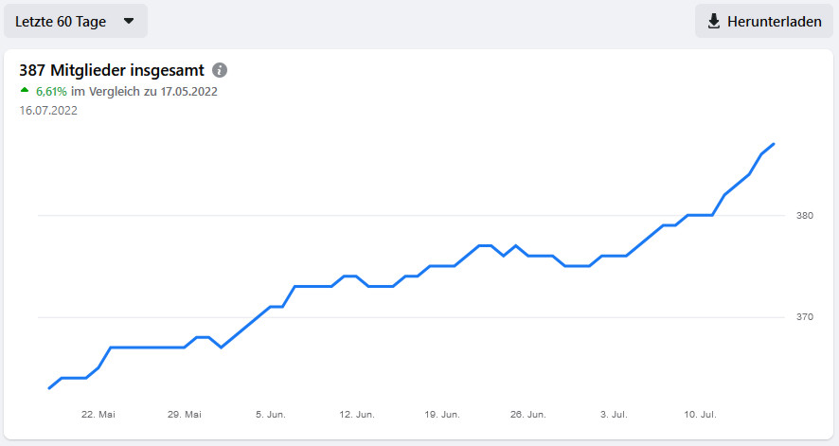Click the "5. Jun." date marker
This screenshot has width=839, height=446.
pyautogui.click(x=271, y=415)
